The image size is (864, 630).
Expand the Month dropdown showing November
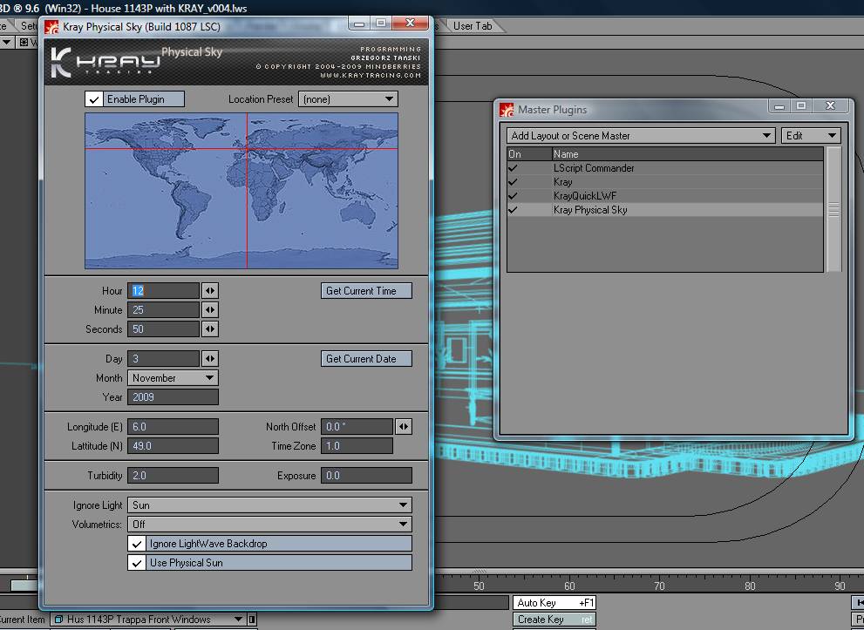point(173,378)
